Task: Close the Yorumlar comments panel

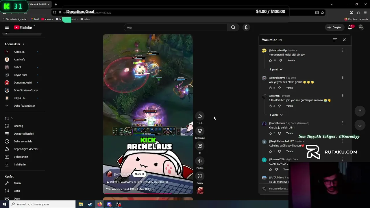Action: (x=344, y=40)
